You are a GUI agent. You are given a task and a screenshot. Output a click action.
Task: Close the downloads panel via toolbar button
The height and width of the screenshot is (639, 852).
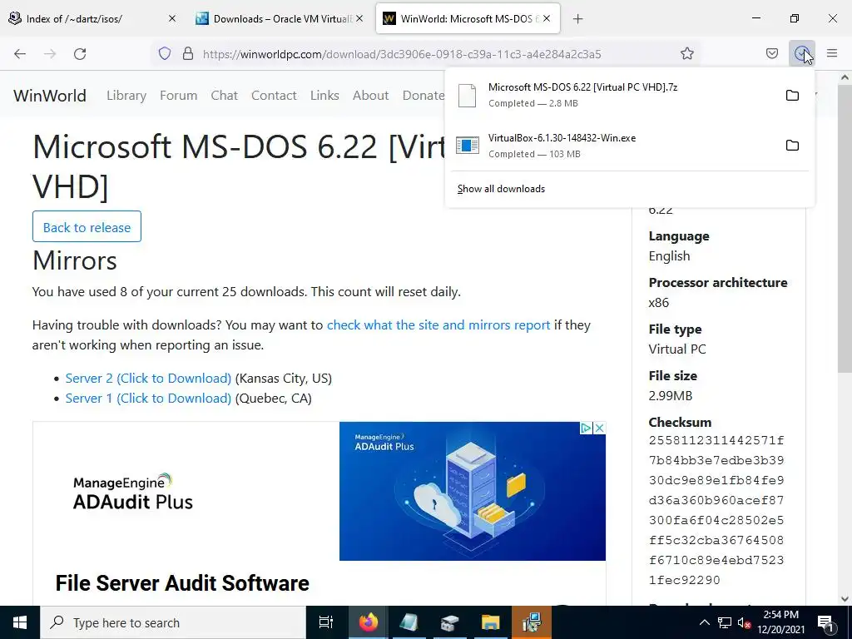click(x=801, y=53)
